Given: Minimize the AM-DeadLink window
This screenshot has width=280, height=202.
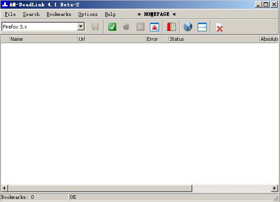Looking at the screenshot, I should pos(258,5).
